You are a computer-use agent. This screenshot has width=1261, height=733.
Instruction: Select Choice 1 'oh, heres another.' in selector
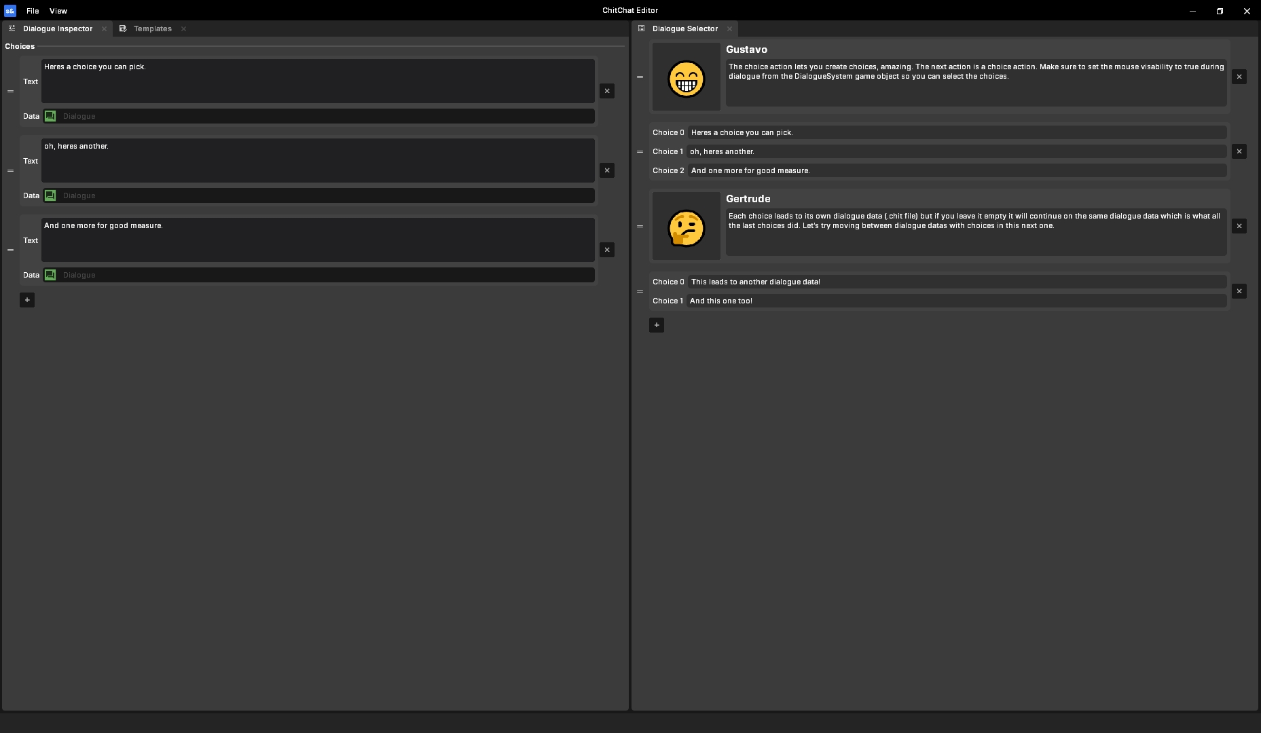tap(957, 151)
